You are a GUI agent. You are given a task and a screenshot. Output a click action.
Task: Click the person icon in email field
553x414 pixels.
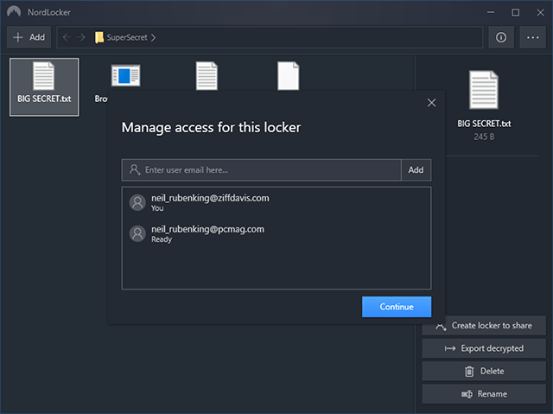click(135, 169)
